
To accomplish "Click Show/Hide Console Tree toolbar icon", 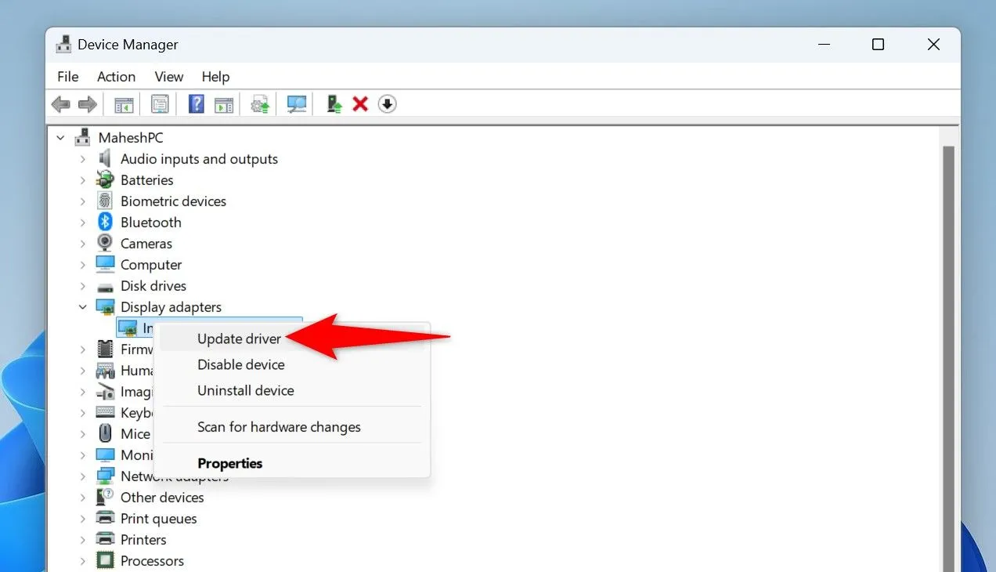I will (124, 103).
